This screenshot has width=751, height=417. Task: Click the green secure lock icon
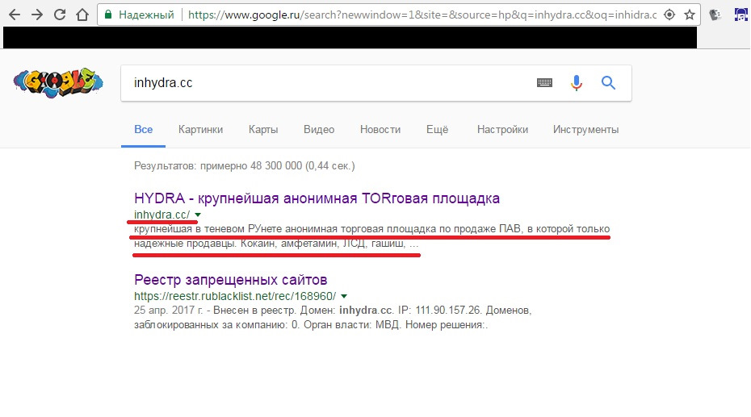tap(108, 15)
